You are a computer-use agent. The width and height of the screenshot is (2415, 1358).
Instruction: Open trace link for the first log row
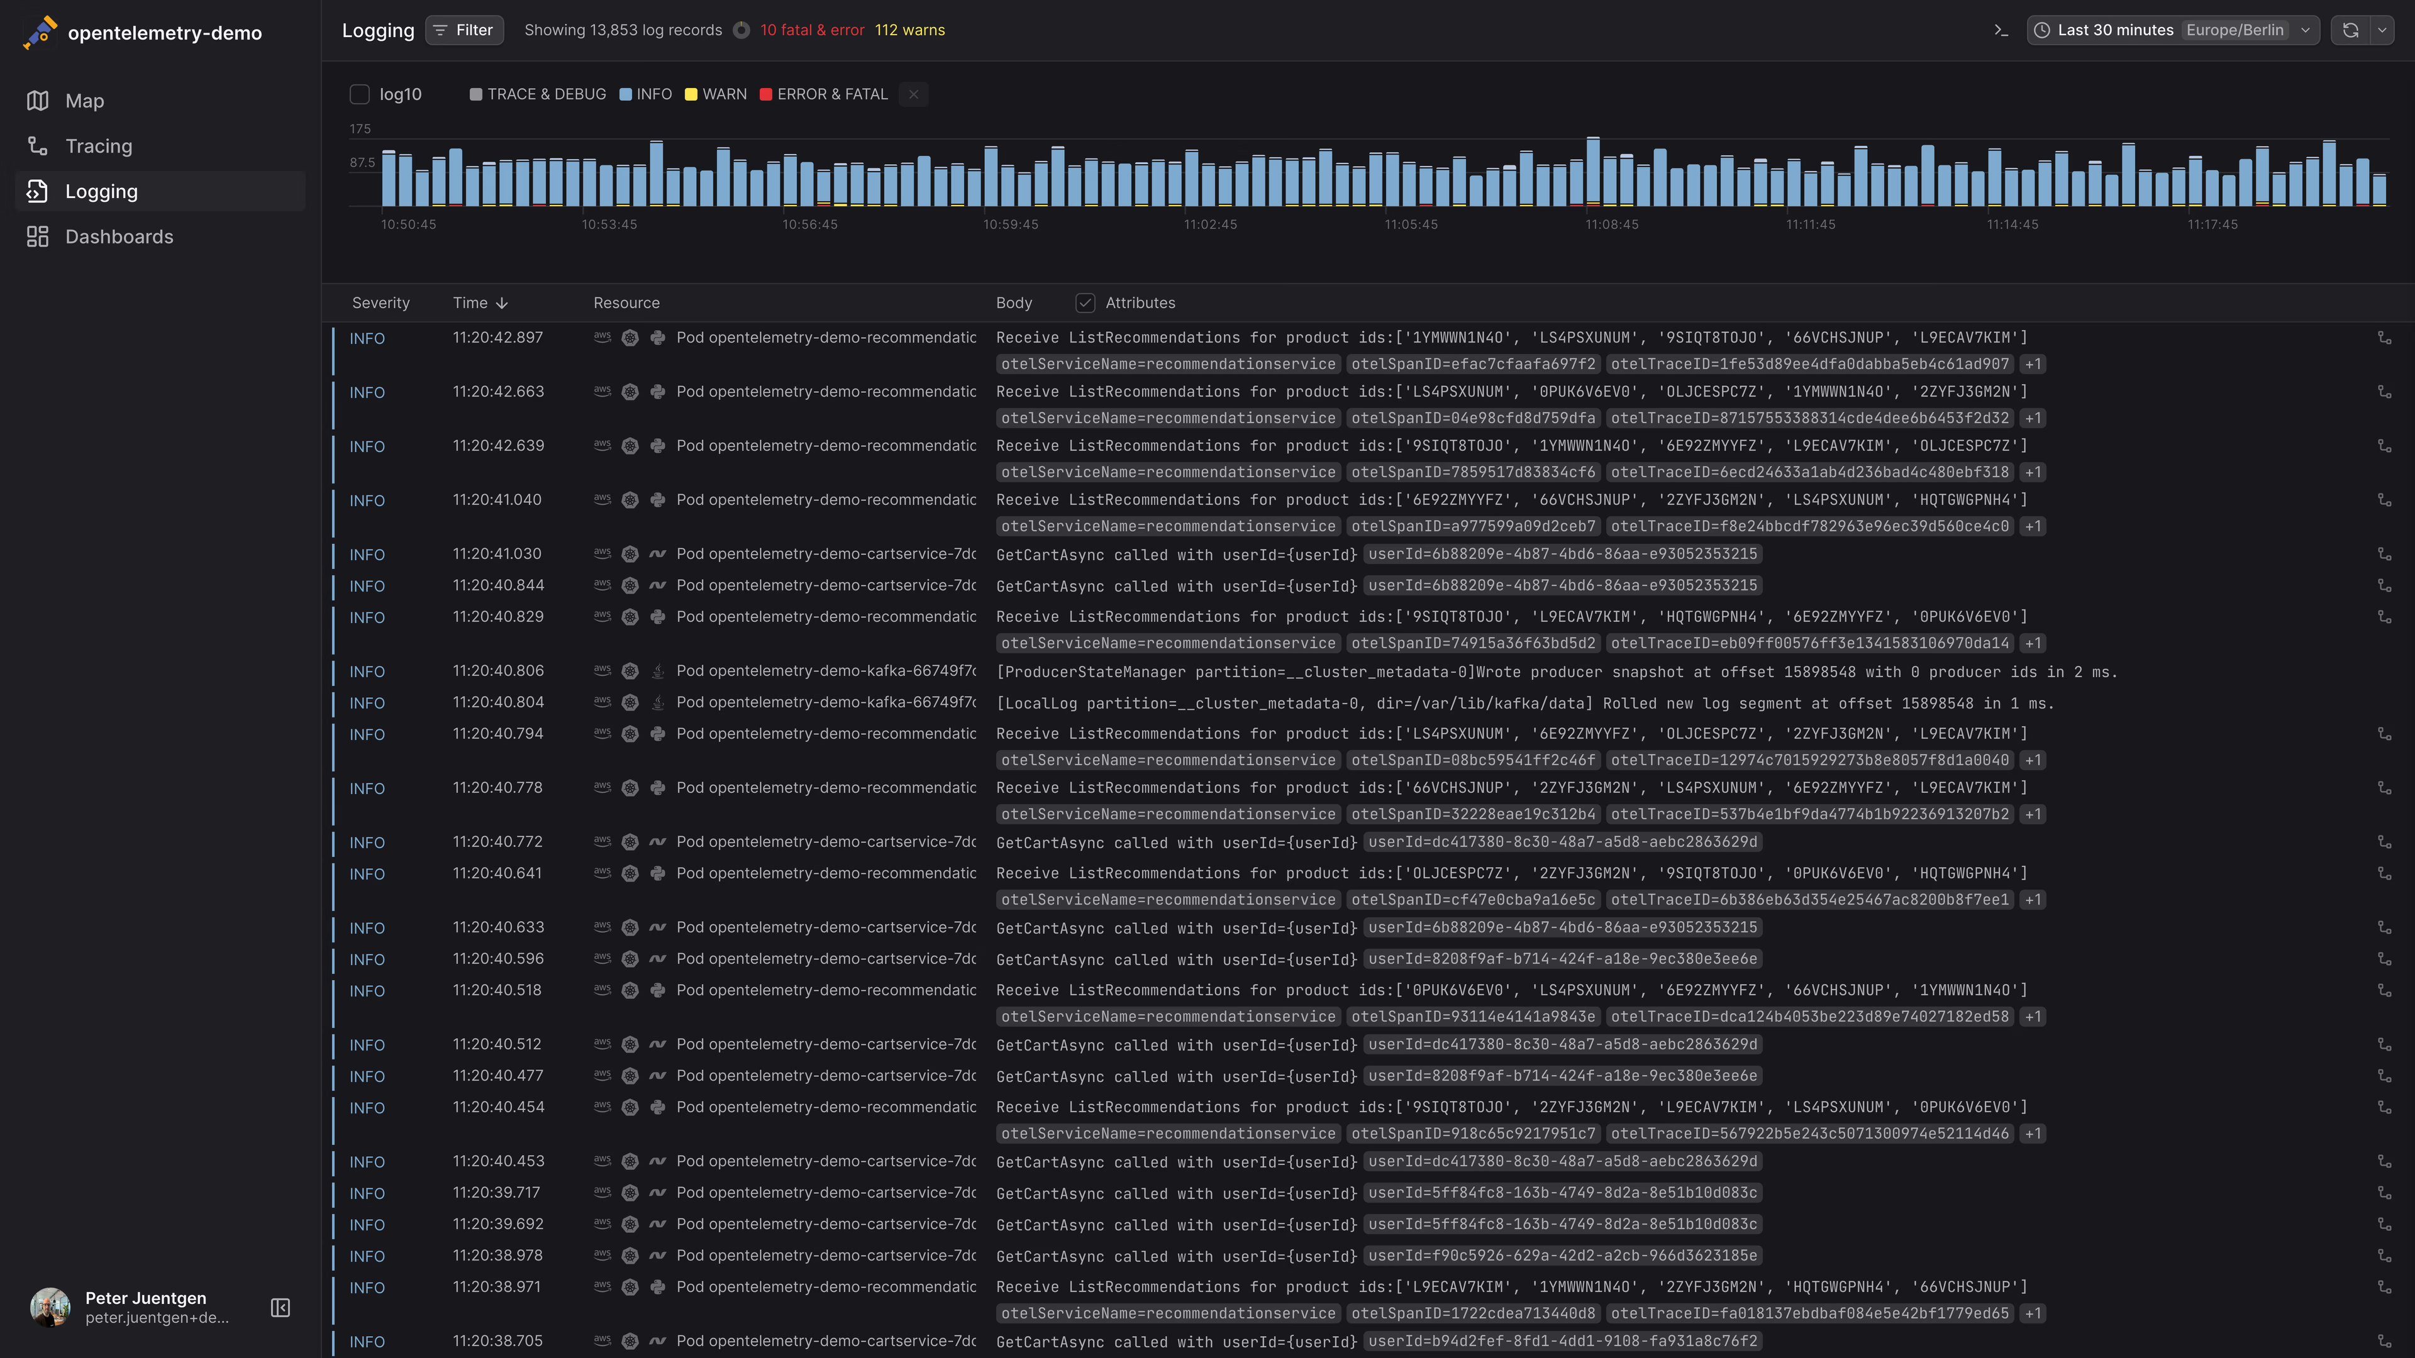click(2384, 338)
